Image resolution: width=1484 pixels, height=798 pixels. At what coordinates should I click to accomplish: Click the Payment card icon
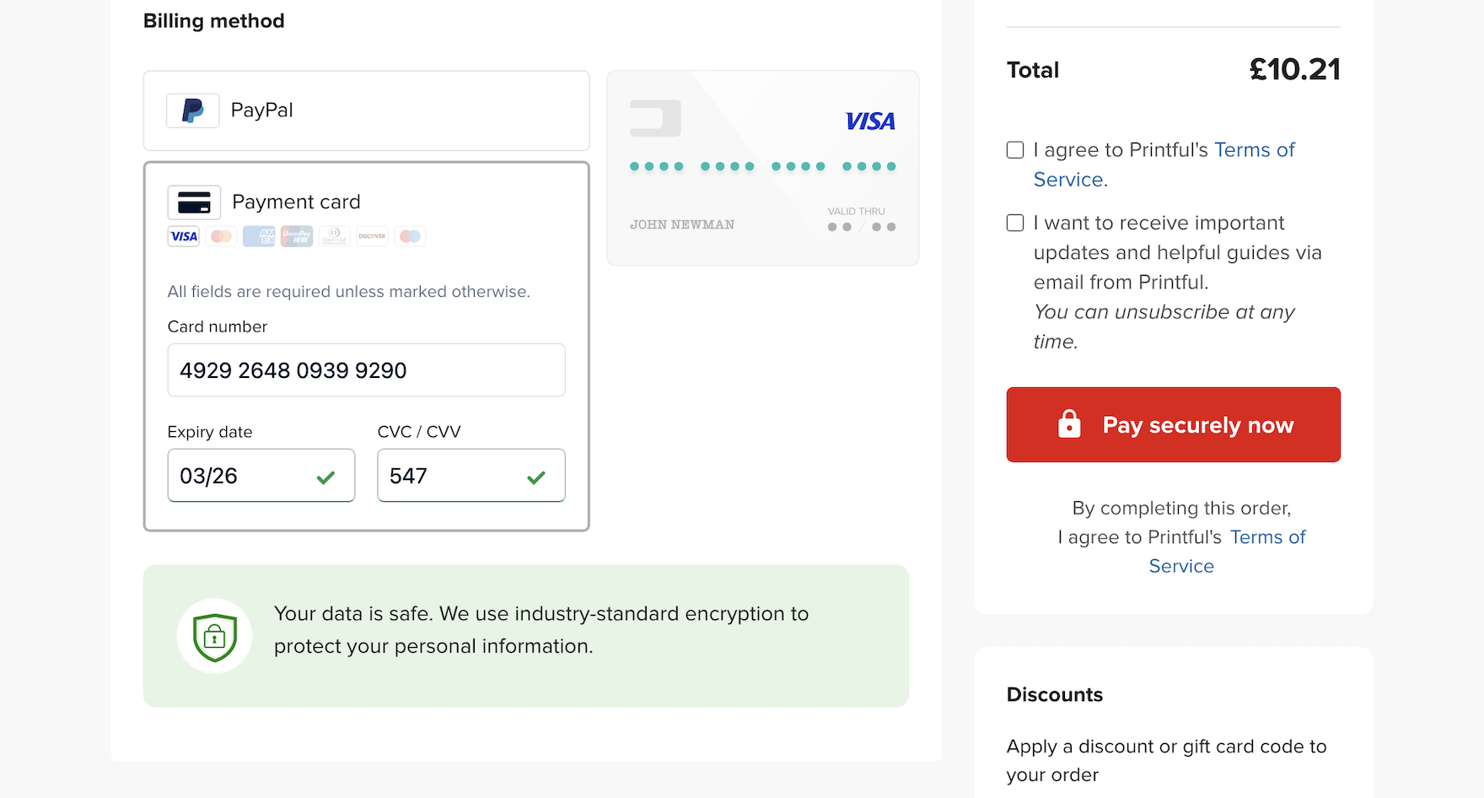pos(194,202)
